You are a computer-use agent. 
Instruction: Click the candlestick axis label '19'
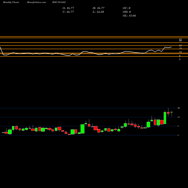point(179,108)
